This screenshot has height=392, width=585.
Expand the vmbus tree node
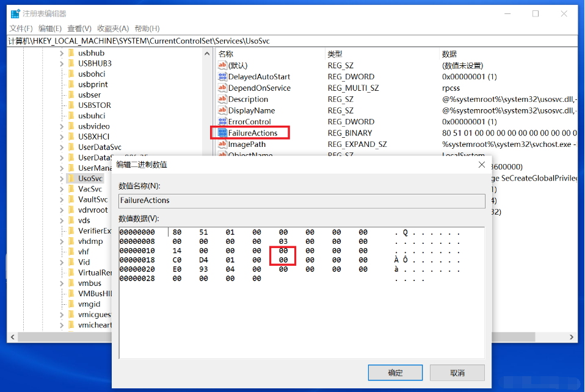62,283
